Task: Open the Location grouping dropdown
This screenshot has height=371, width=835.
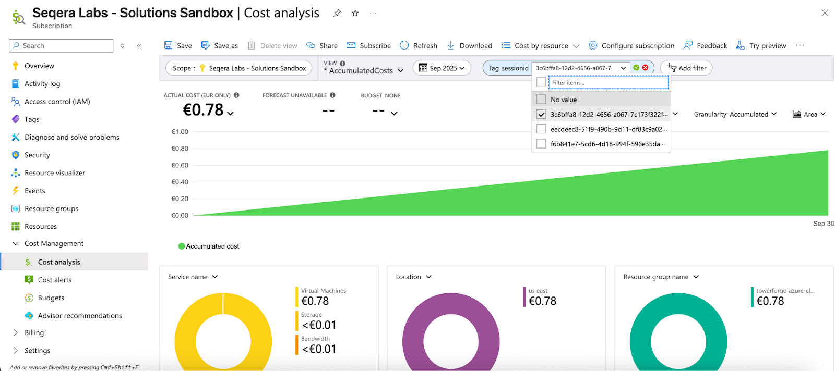Action: pyautogui.click(x=413, y=277)
